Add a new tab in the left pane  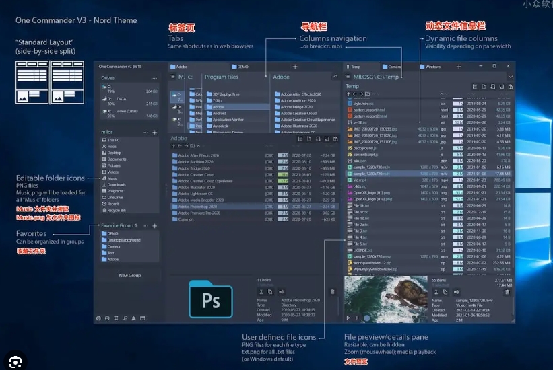[x=295, y=67]
